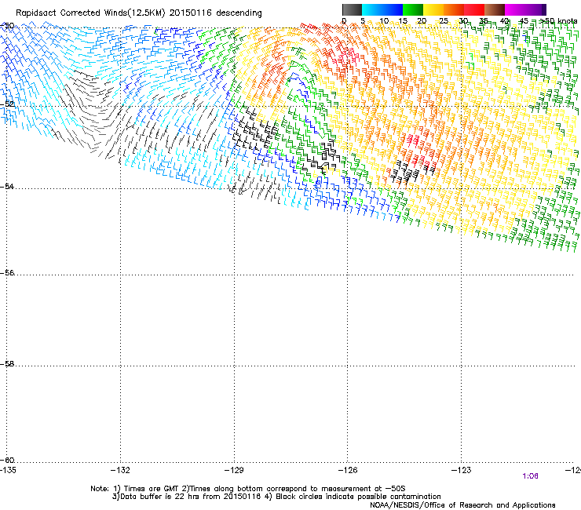Click the green 15-20 knots legend swatch
The width and height of the screenshot is (581, 510).
[413, 9]
